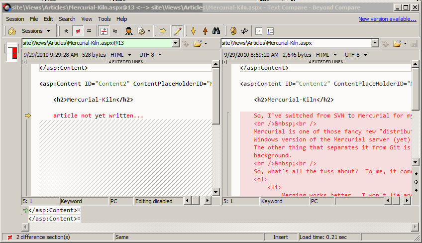This screenshot has height=243, width=422.
Task: Click left pane scroll down arrow
Action: coord(215,192)
